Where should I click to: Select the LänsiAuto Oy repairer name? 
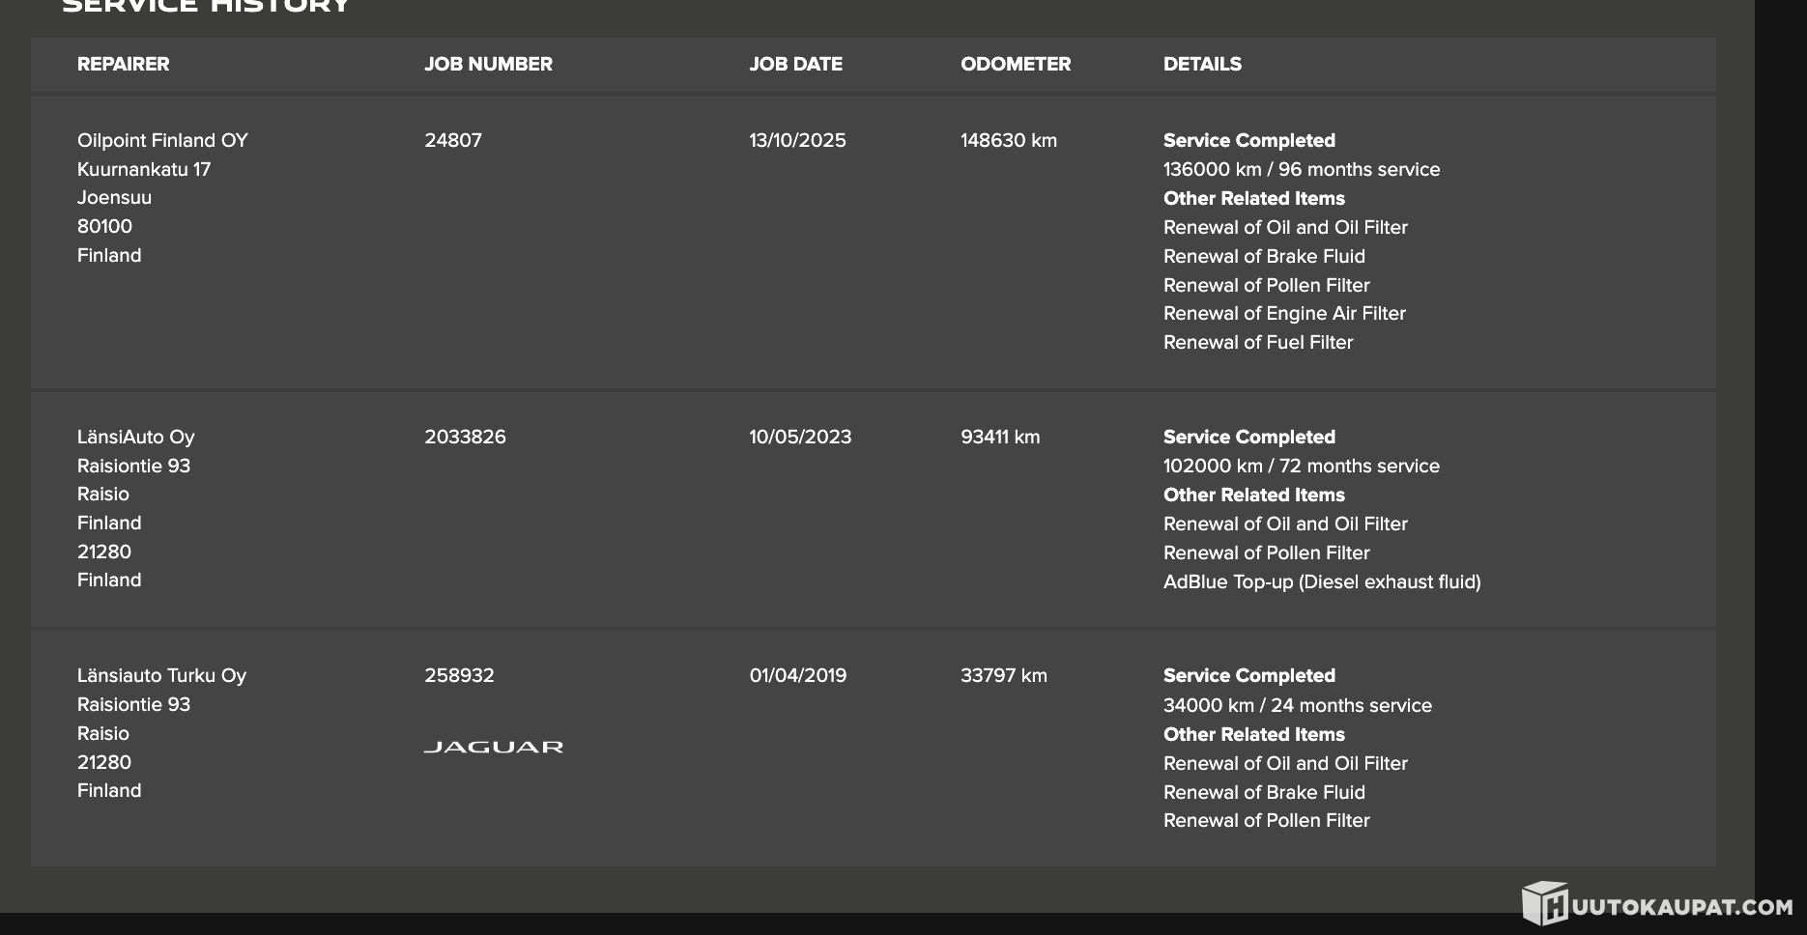[135, 437]
